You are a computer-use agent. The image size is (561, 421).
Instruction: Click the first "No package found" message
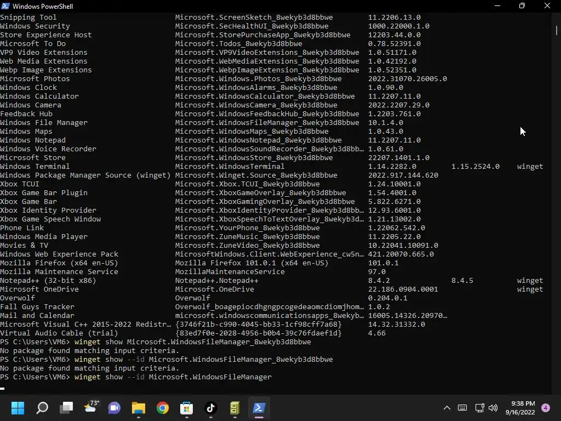click(89, 350)
